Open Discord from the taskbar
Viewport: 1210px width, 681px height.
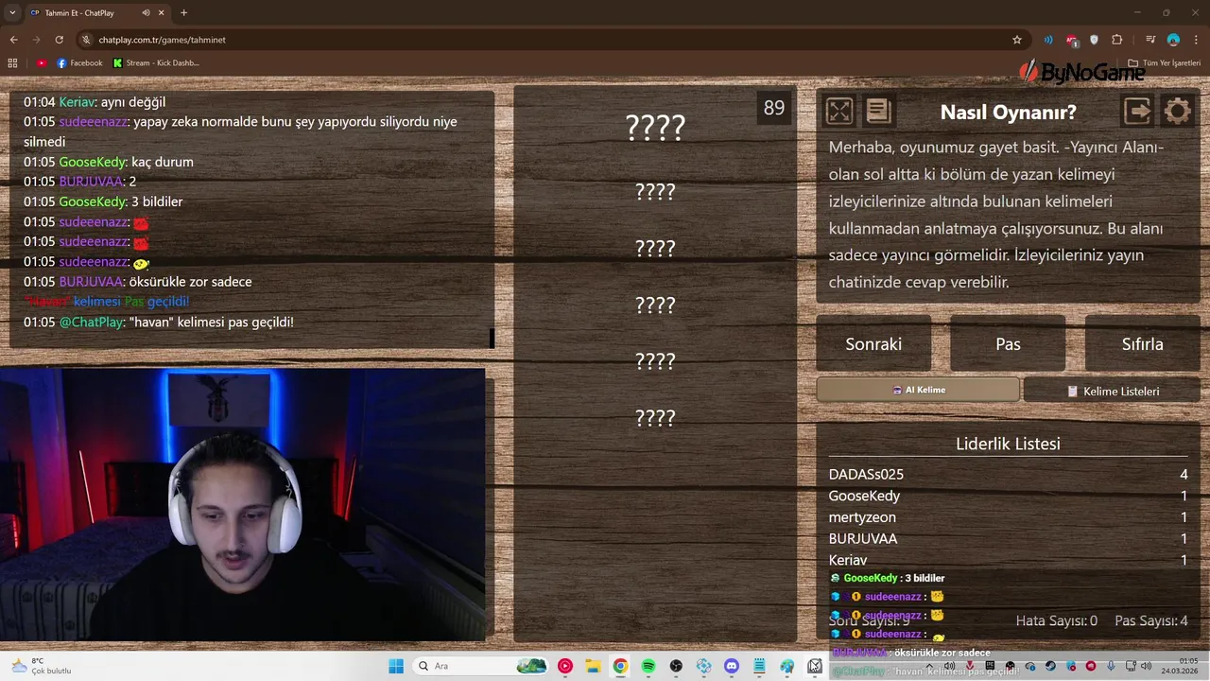[x=731, y=666]
